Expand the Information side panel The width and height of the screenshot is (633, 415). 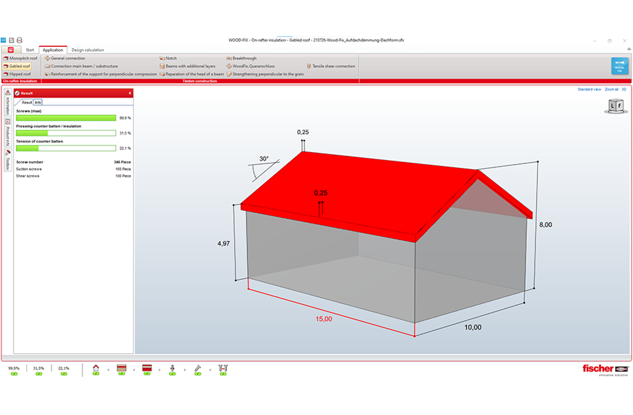(x=8, y=102)
